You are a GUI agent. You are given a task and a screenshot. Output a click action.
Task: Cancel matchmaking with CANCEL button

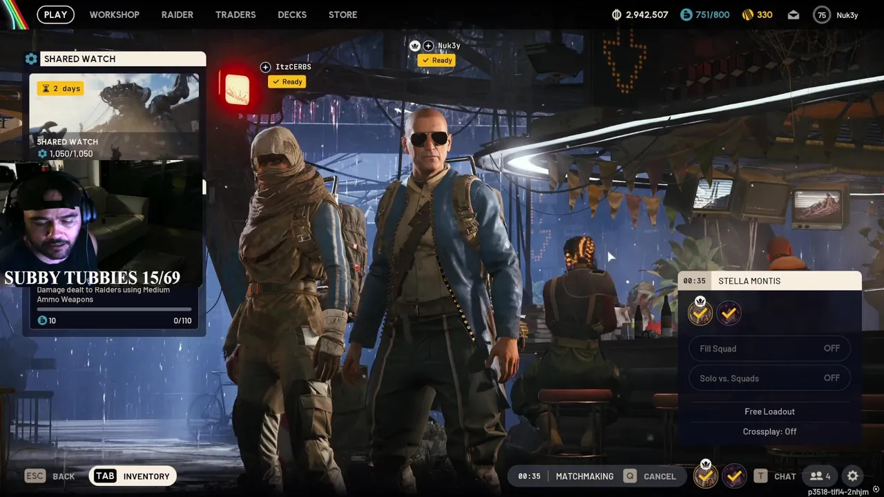(650, 476)
